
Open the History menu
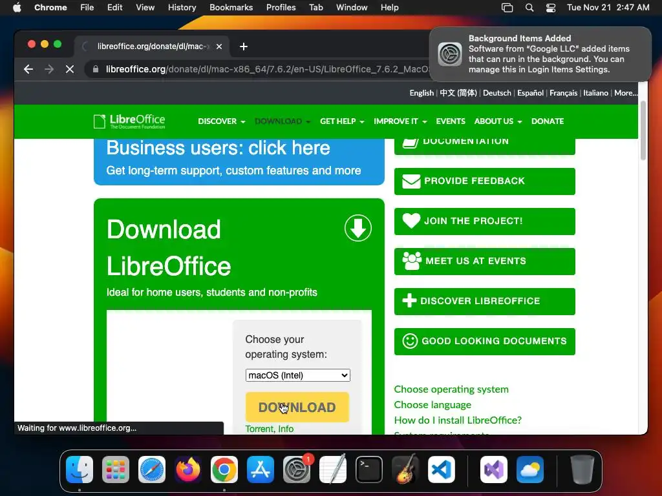182,7
